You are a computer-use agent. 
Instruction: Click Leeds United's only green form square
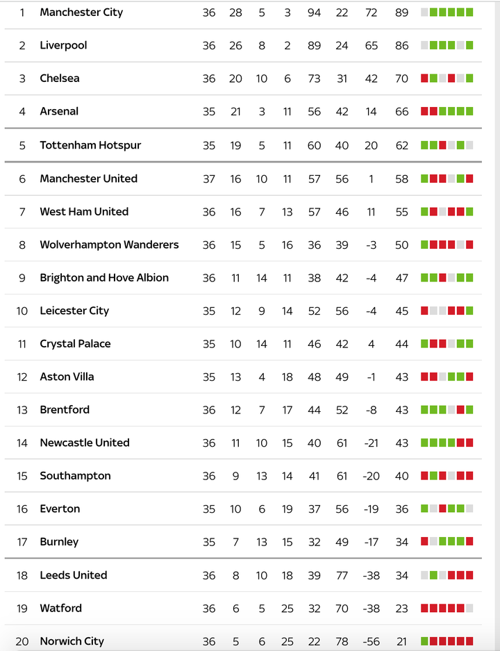click(x=433, y=575)
